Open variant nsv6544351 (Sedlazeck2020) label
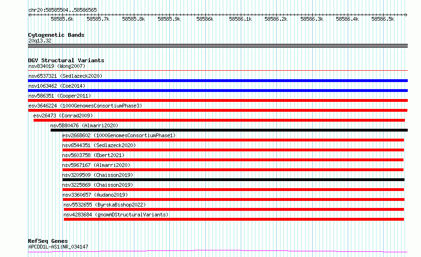The height and width of the screenshot is (257, 421). (99, 145)
